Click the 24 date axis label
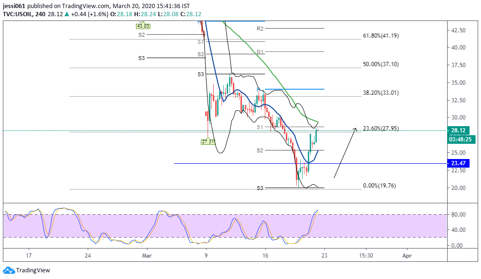Screen dimensions: 481x279 [x=88, y=256]
